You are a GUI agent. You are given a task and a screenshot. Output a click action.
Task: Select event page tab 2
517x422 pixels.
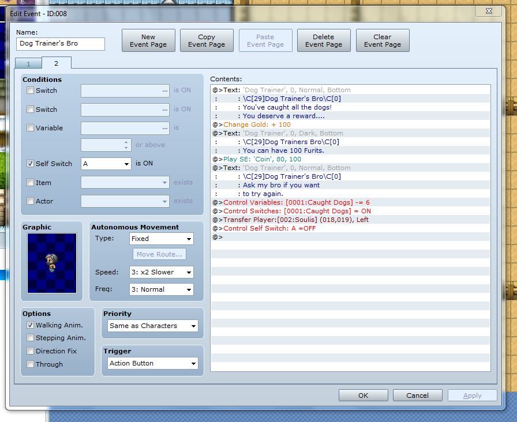(56, 63)
